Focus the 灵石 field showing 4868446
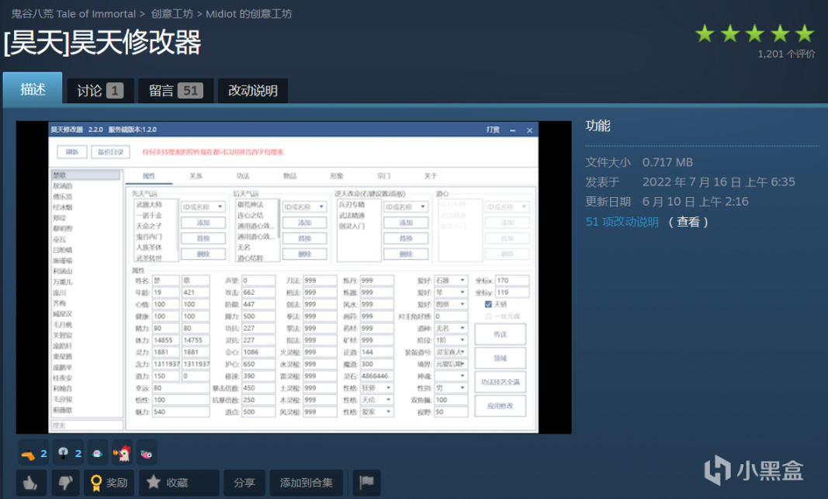The image size is (828, 499). (x=376, y=376)
